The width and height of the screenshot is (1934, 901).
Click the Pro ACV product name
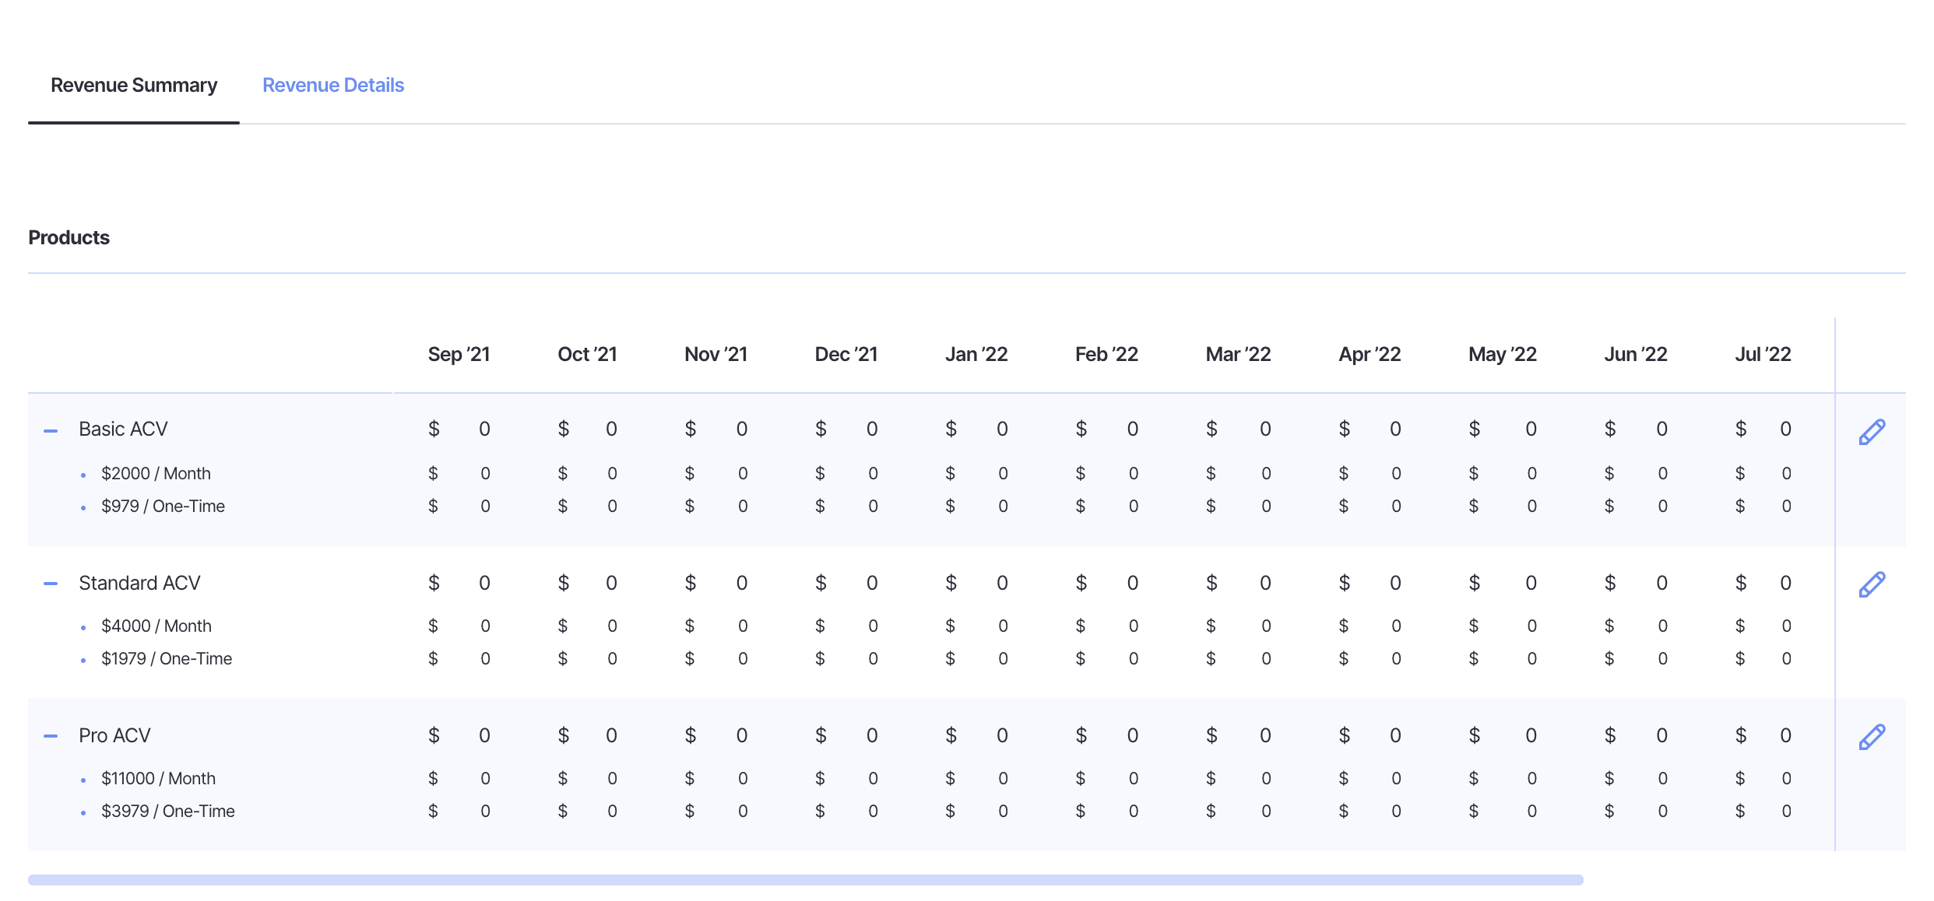coord(114,735)
